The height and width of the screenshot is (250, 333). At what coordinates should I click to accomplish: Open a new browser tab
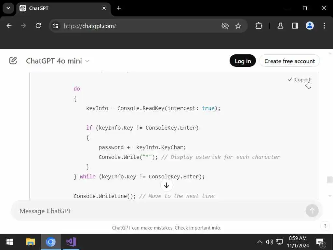pos(119,8)
